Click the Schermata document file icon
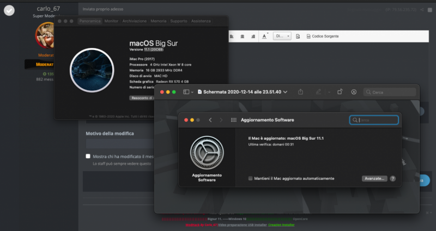The height and width of the screenshot is (231, 436). (x=199, y=92)
